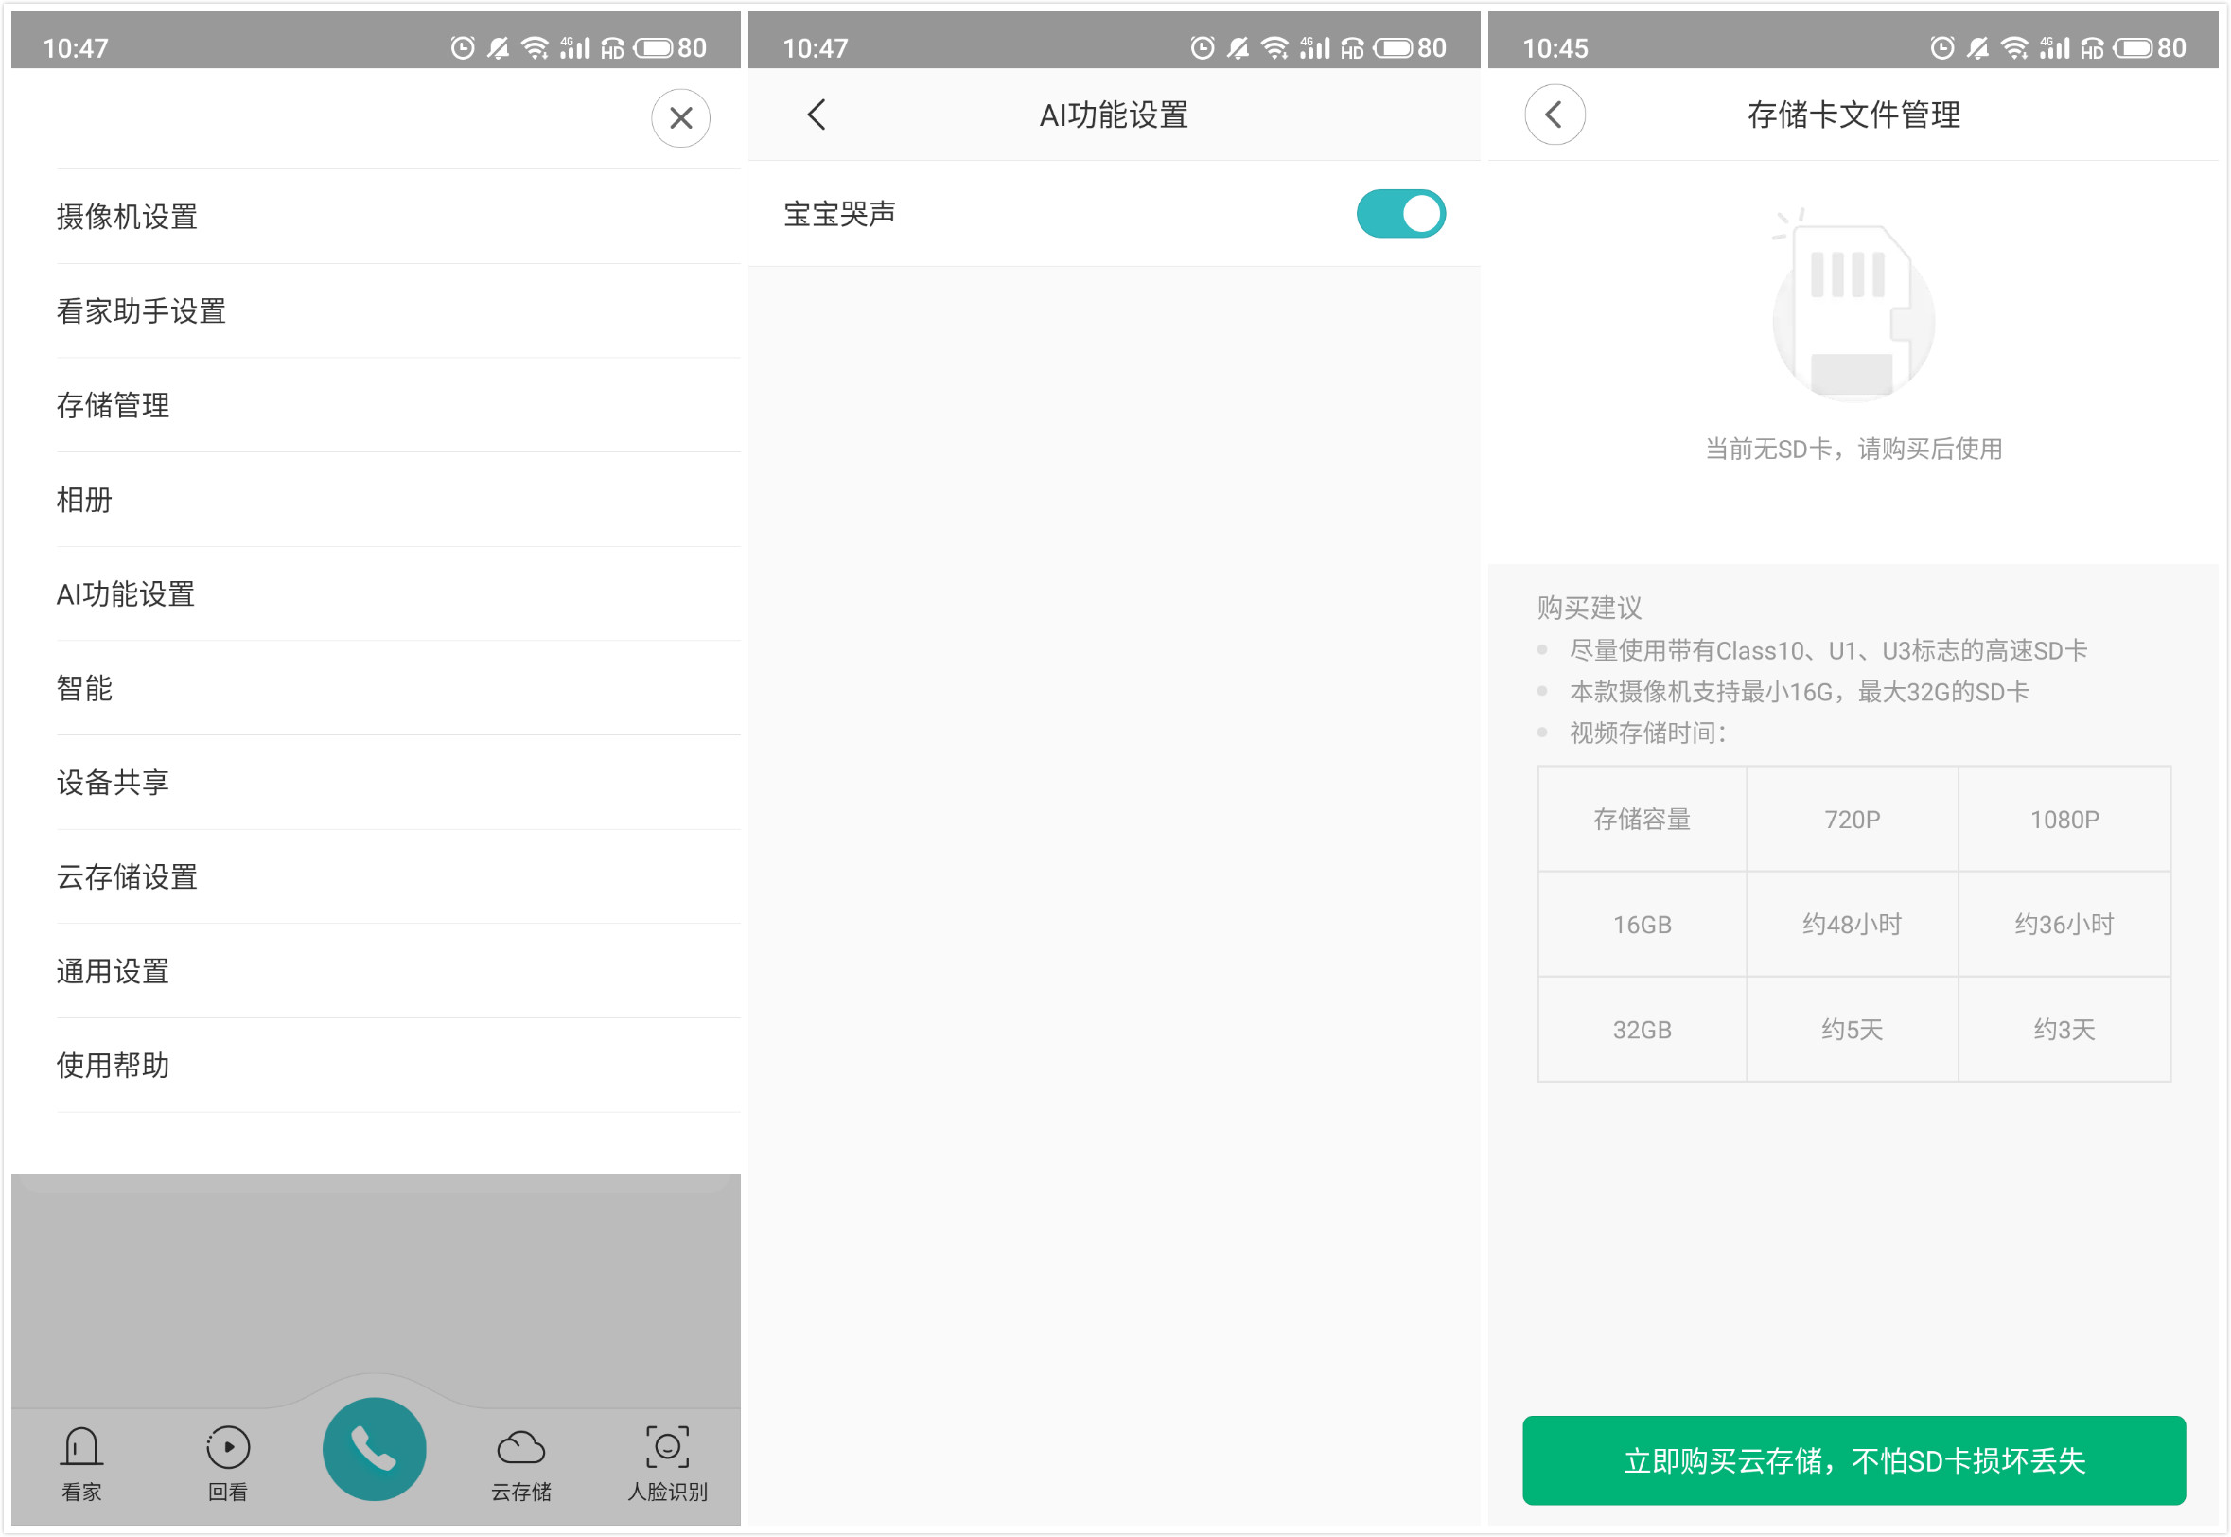The width and height of the screenshot is (2231, 1537).
Task: Open 看家助手设置 settings entry
Action: click(142, 311)
